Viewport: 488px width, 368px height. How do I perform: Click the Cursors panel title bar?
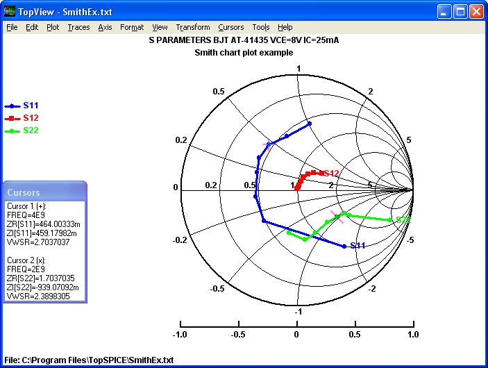coord(44,192)
